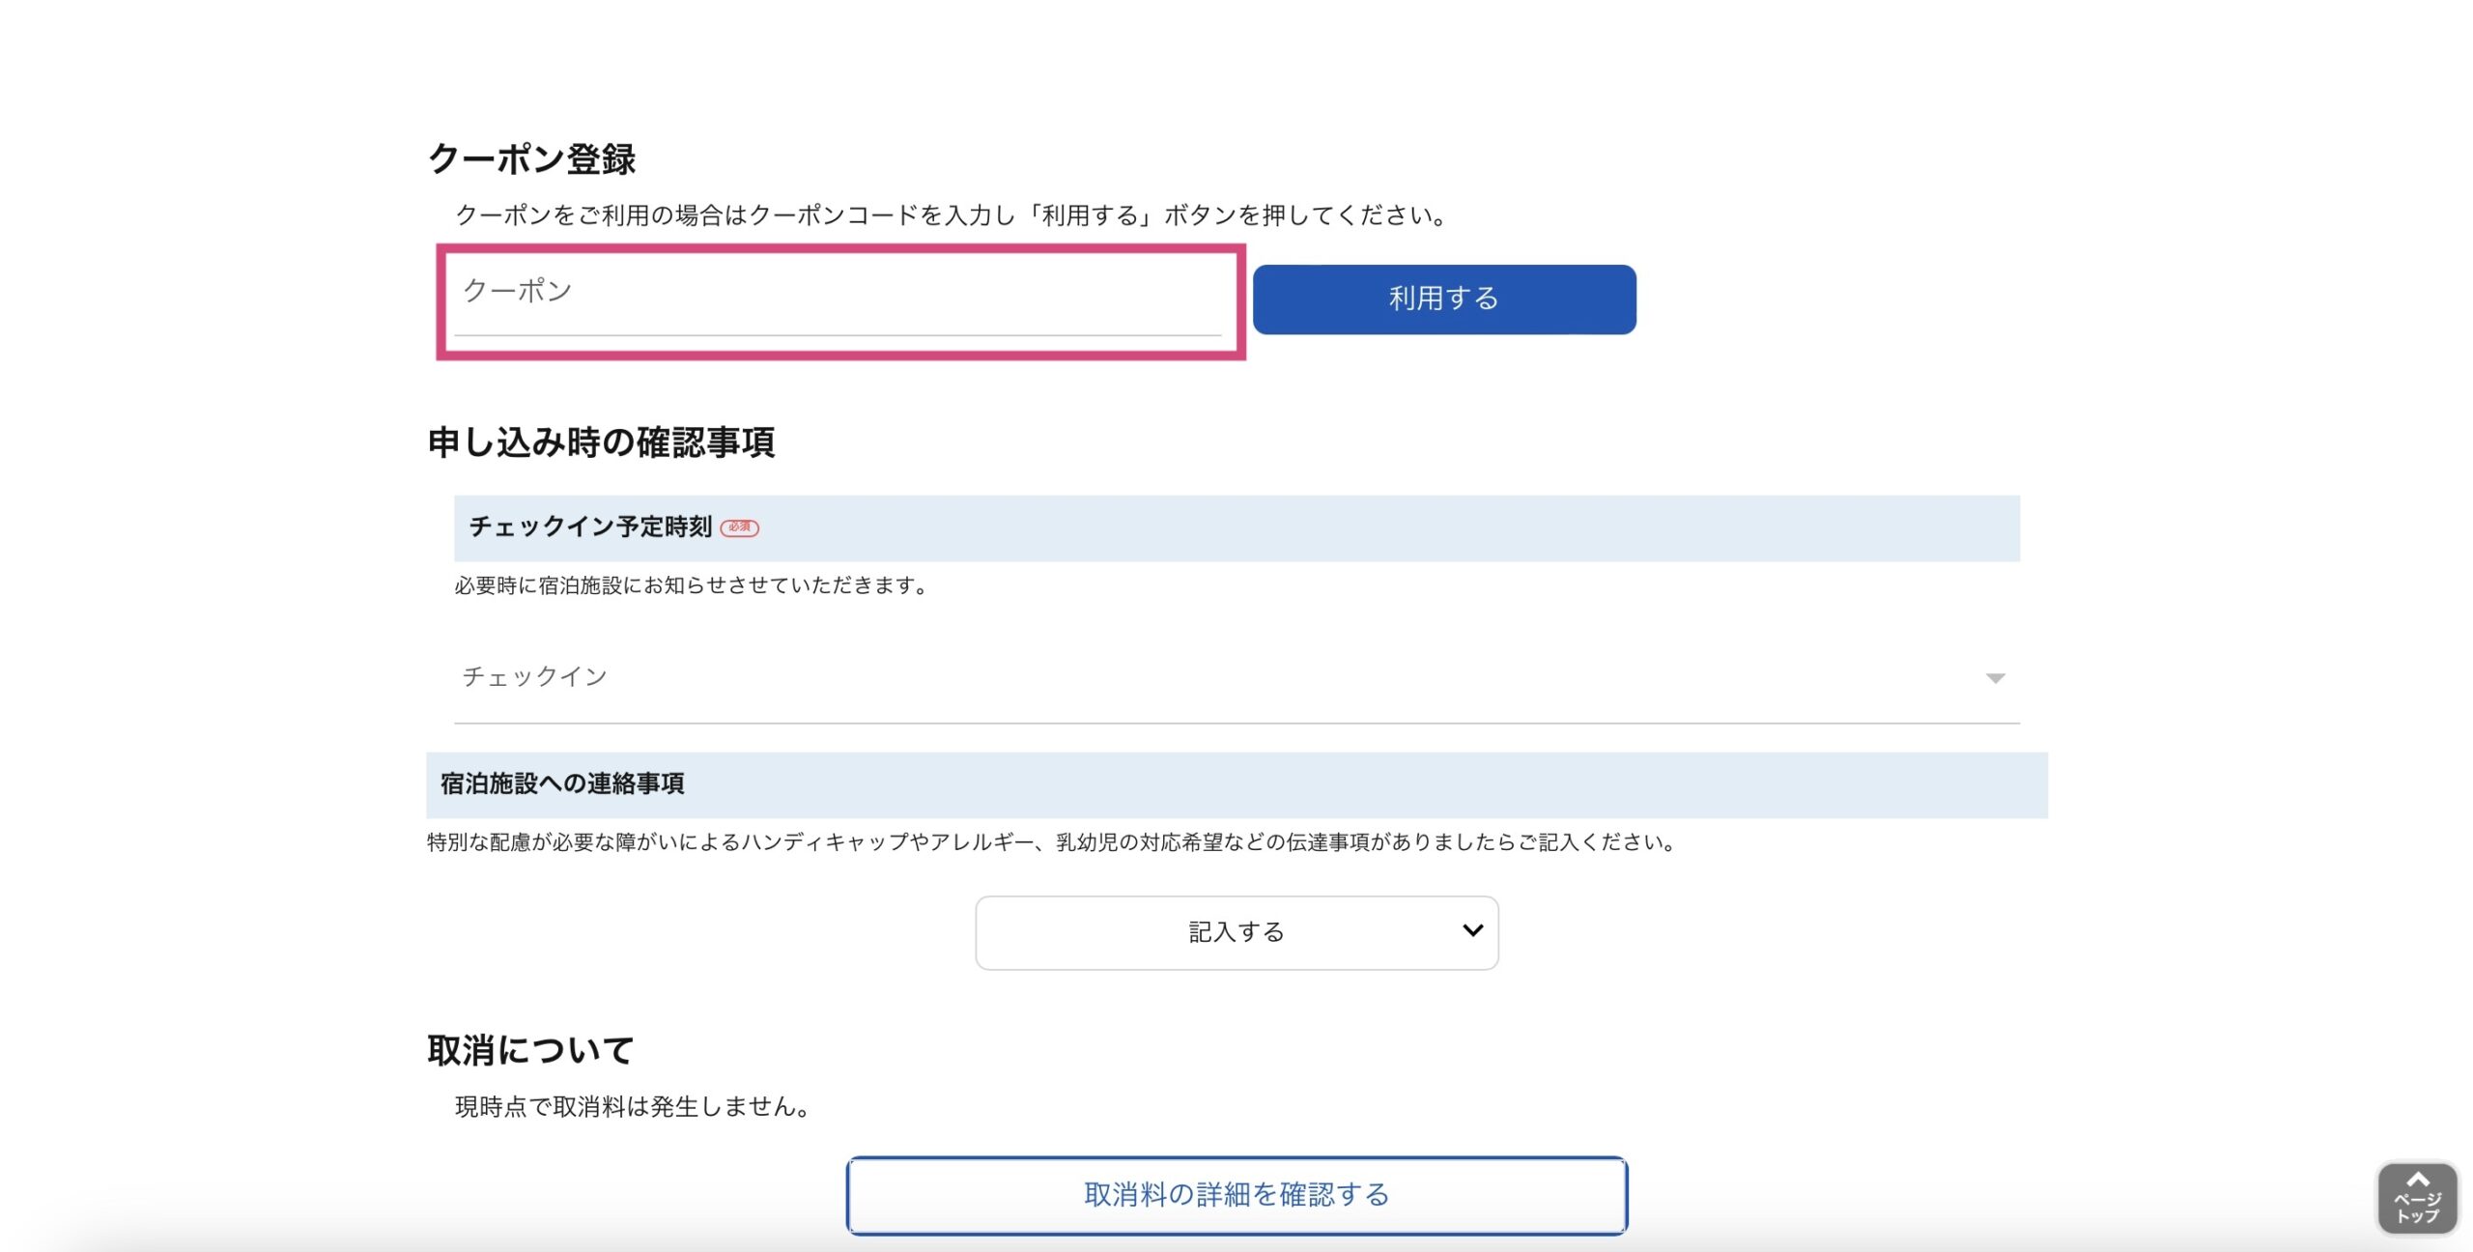
Task: Click the 必須 badge next to チェックイン予定時刻
Action: (x=740, y=527)
